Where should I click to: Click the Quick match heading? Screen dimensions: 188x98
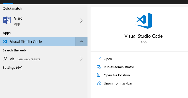coord(12,8)
